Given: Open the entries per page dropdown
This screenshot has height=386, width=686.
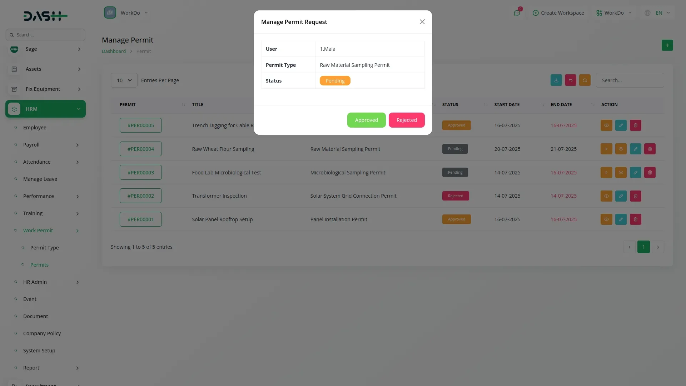Looking at the screenshot, I should pos(124,80).
